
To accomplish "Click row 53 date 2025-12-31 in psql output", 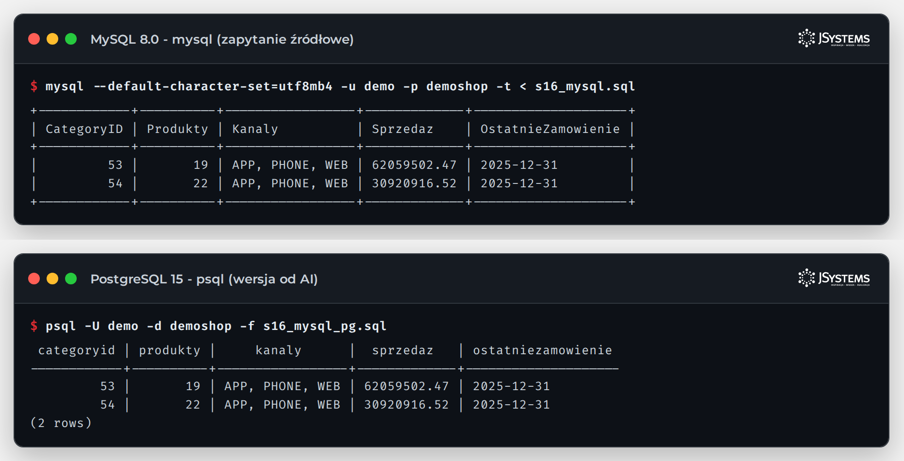I will click(x=511, y=386).
